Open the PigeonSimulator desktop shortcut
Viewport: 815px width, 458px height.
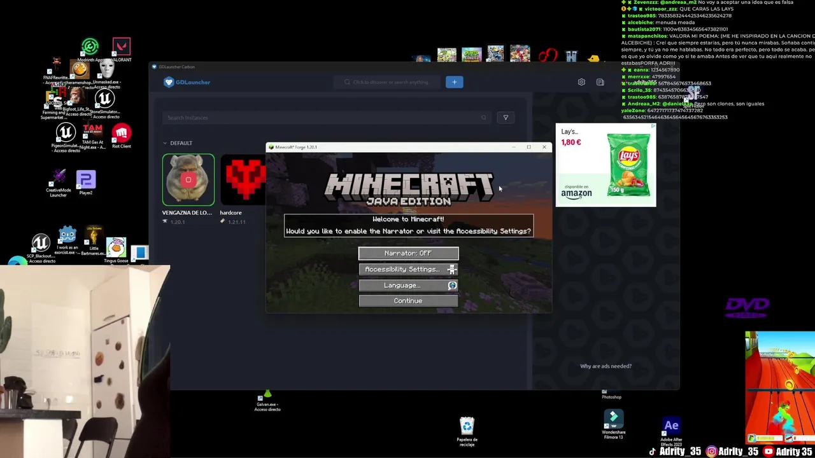[x=66, y=137]
